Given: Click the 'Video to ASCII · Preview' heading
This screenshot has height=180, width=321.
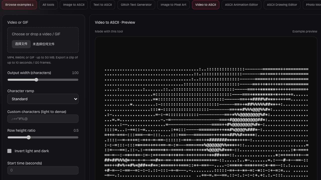Looking at the screenshot, I should 115,22.
